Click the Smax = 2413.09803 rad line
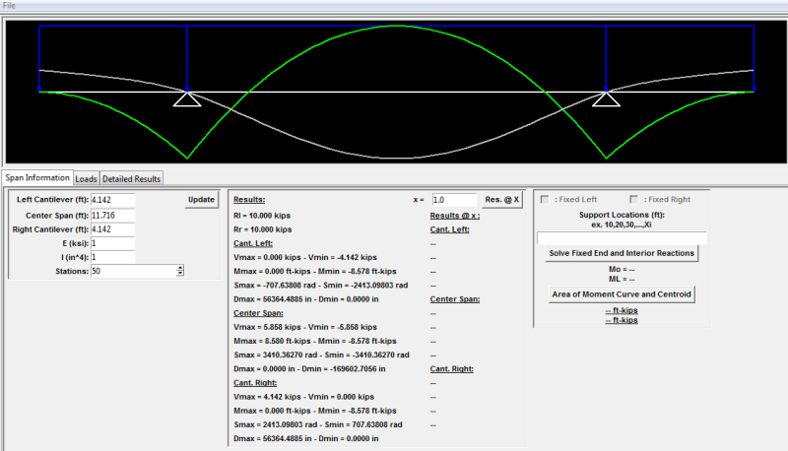The width and height of the screenshot is (788, 451). click(317, 424)
